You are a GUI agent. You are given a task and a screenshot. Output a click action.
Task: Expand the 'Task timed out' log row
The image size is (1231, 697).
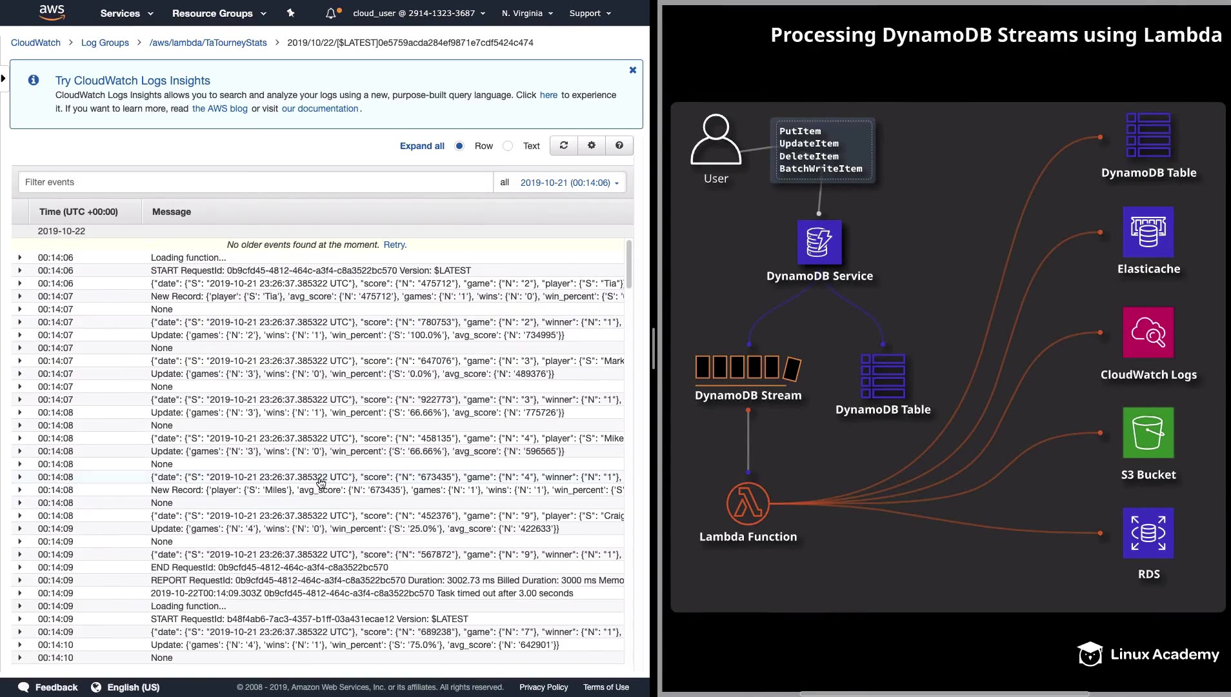tap(20, 593)
